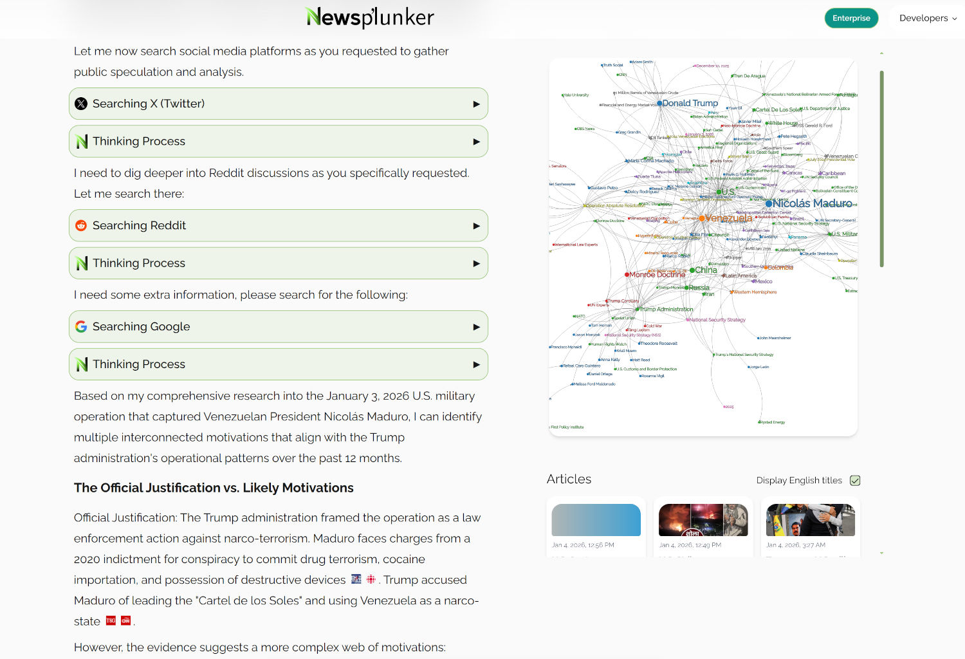
Task: Click the Trump Administration graph node
Action: pyautogui.click(x=638, y=310)
